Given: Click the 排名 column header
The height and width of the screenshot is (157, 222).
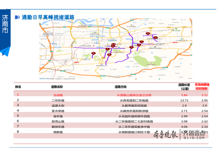Looking at the screenshot, I should coord(18,87).
